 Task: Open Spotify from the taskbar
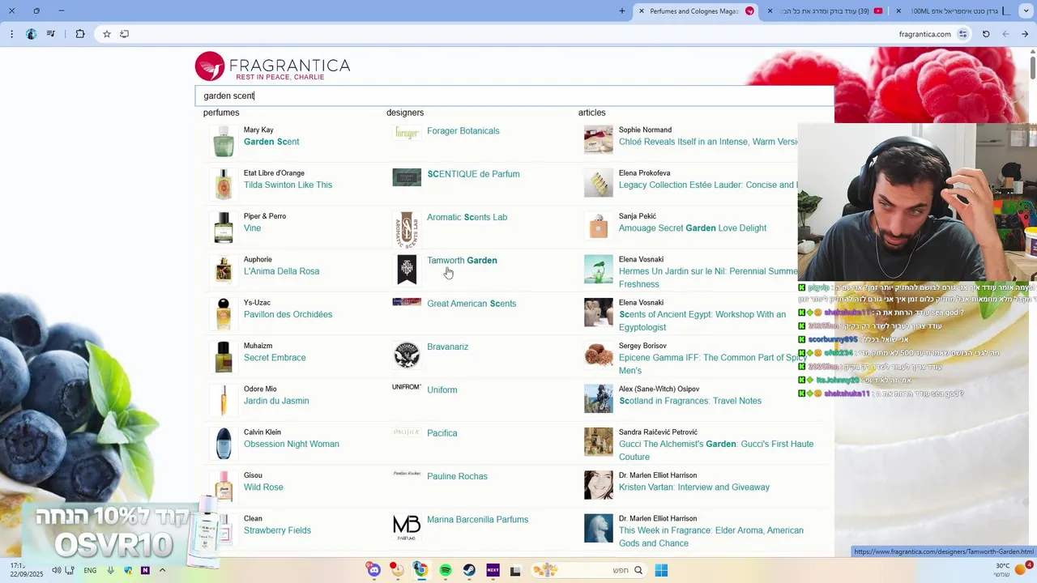pyautogui.click(x=446, y=570)
